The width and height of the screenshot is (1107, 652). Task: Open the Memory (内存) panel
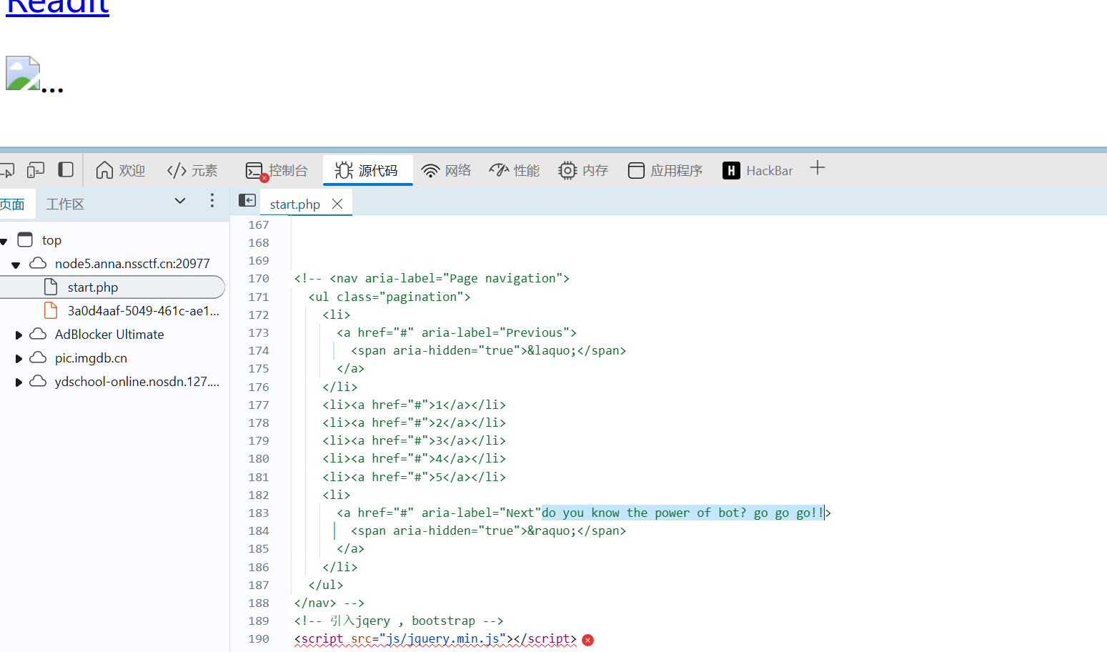coord(583,170)
